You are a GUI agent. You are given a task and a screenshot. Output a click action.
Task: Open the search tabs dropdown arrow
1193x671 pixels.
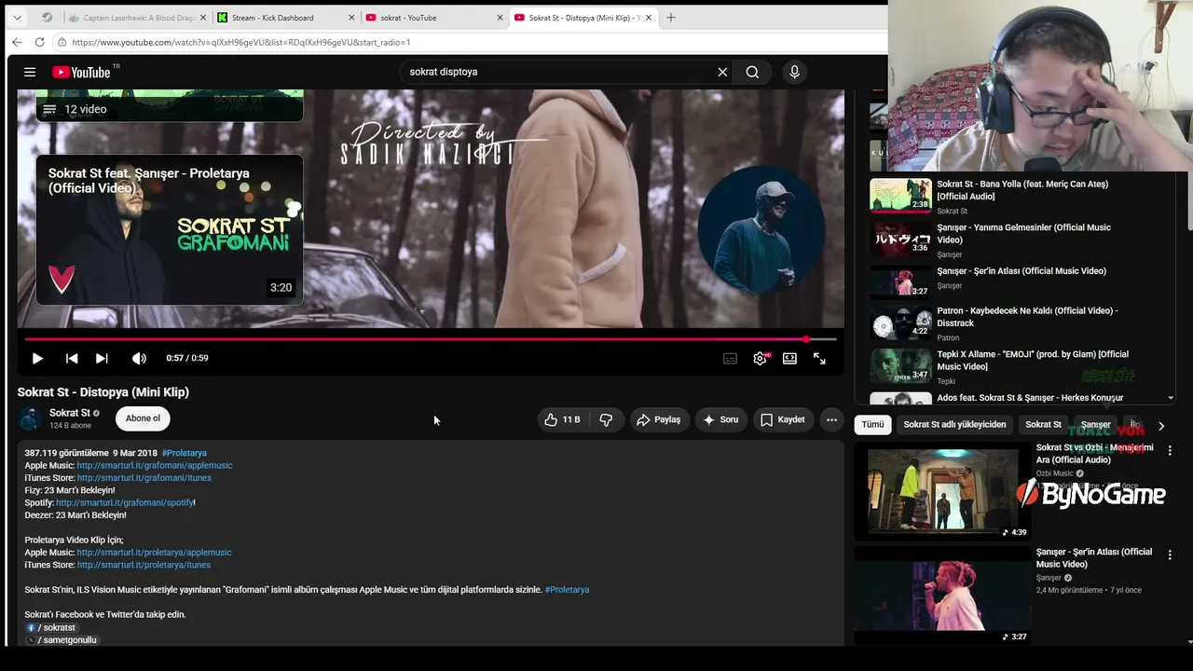pos(17,17)
